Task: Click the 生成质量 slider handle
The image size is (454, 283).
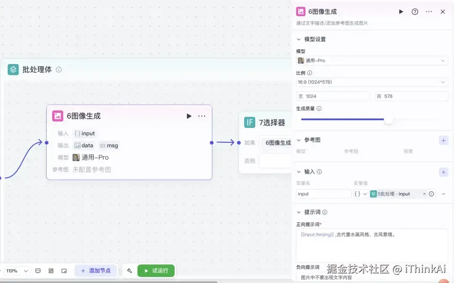Action: pos(388,120)
